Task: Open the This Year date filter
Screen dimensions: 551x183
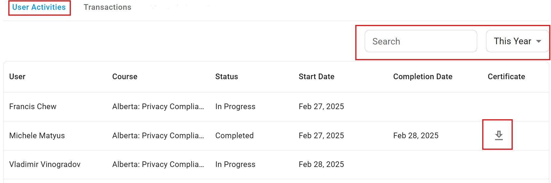Action: 517,41
